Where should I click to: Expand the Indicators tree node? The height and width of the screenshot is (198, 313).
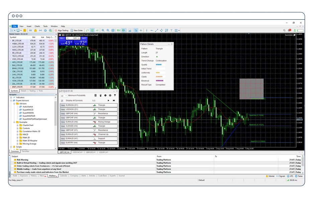[x=11, y=97]
